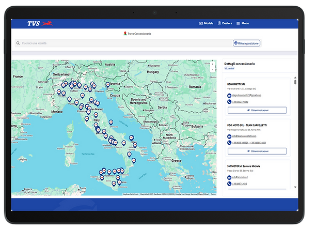
Task: Zoom out the map with minus
Action: (212, 70)
